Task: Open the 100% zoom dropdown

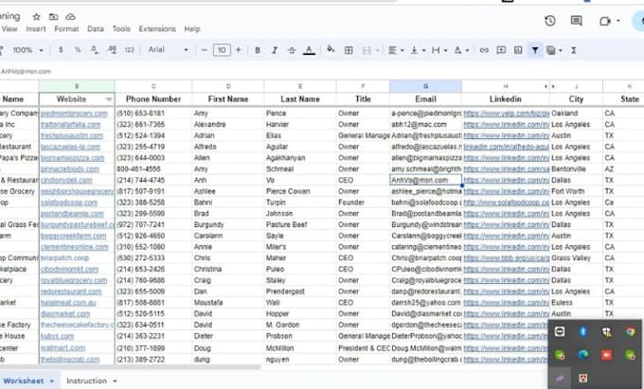Action: (x=27, y=49)
